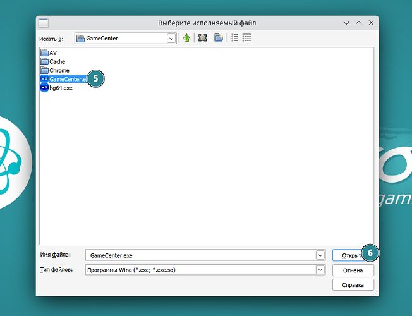This screenshot has height=316, width=412.
Task: Select the hg64.exe file icon
Action: pos(44,88)
